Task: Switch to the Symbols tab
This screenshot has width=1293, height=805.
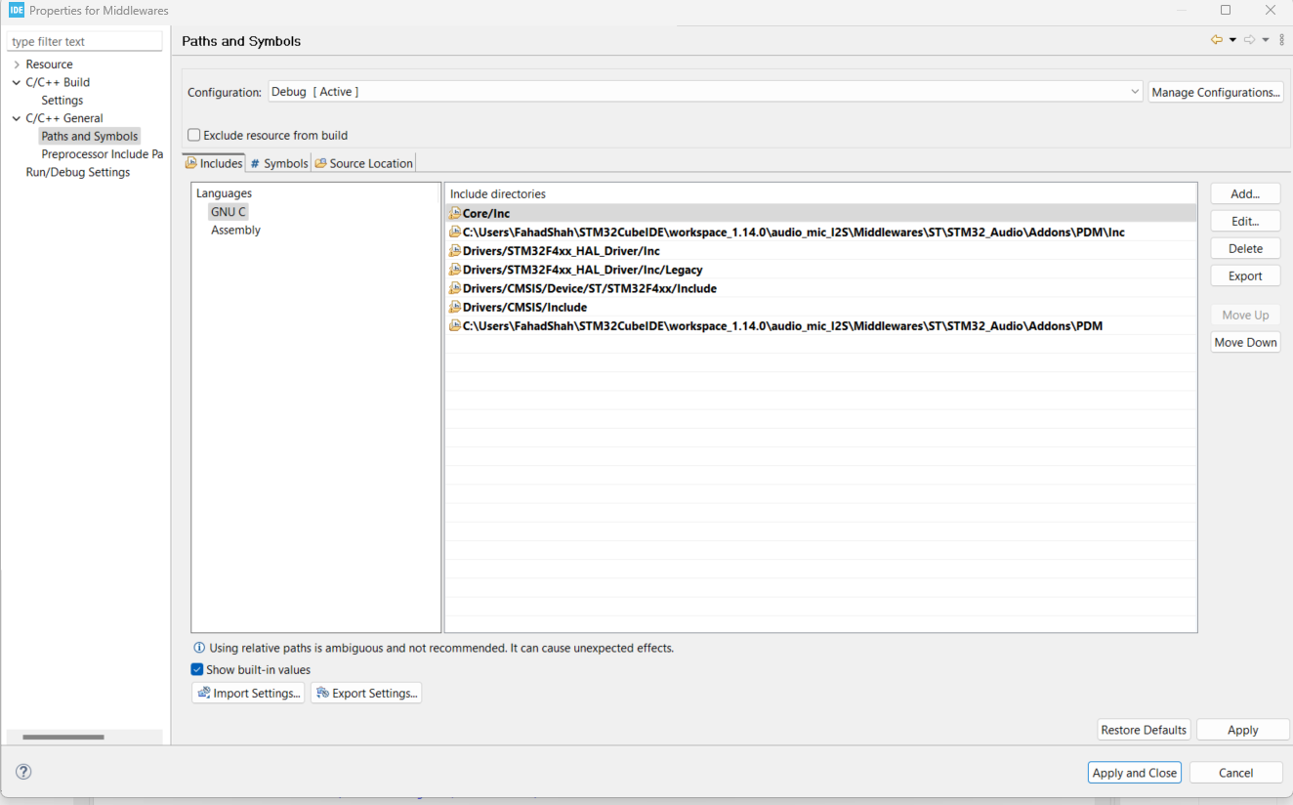Action: click(x=278, y=162)
